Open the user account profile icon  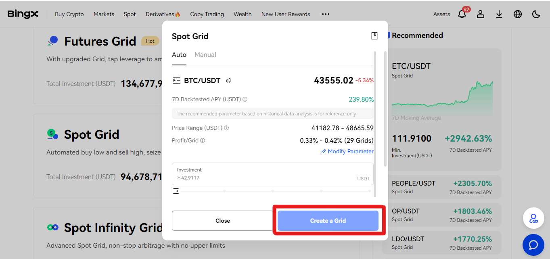coord(481,14)
